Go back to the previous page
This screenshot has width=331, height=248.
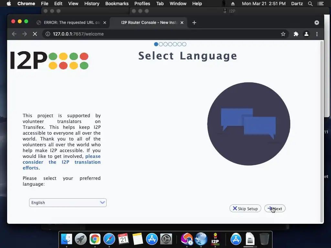click(x=14, y=34)
